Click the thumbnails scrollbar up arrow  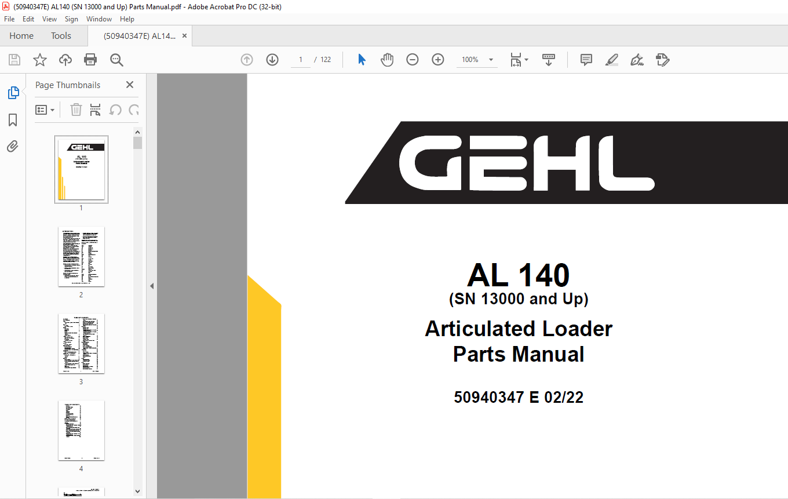[x=137, y=132]
